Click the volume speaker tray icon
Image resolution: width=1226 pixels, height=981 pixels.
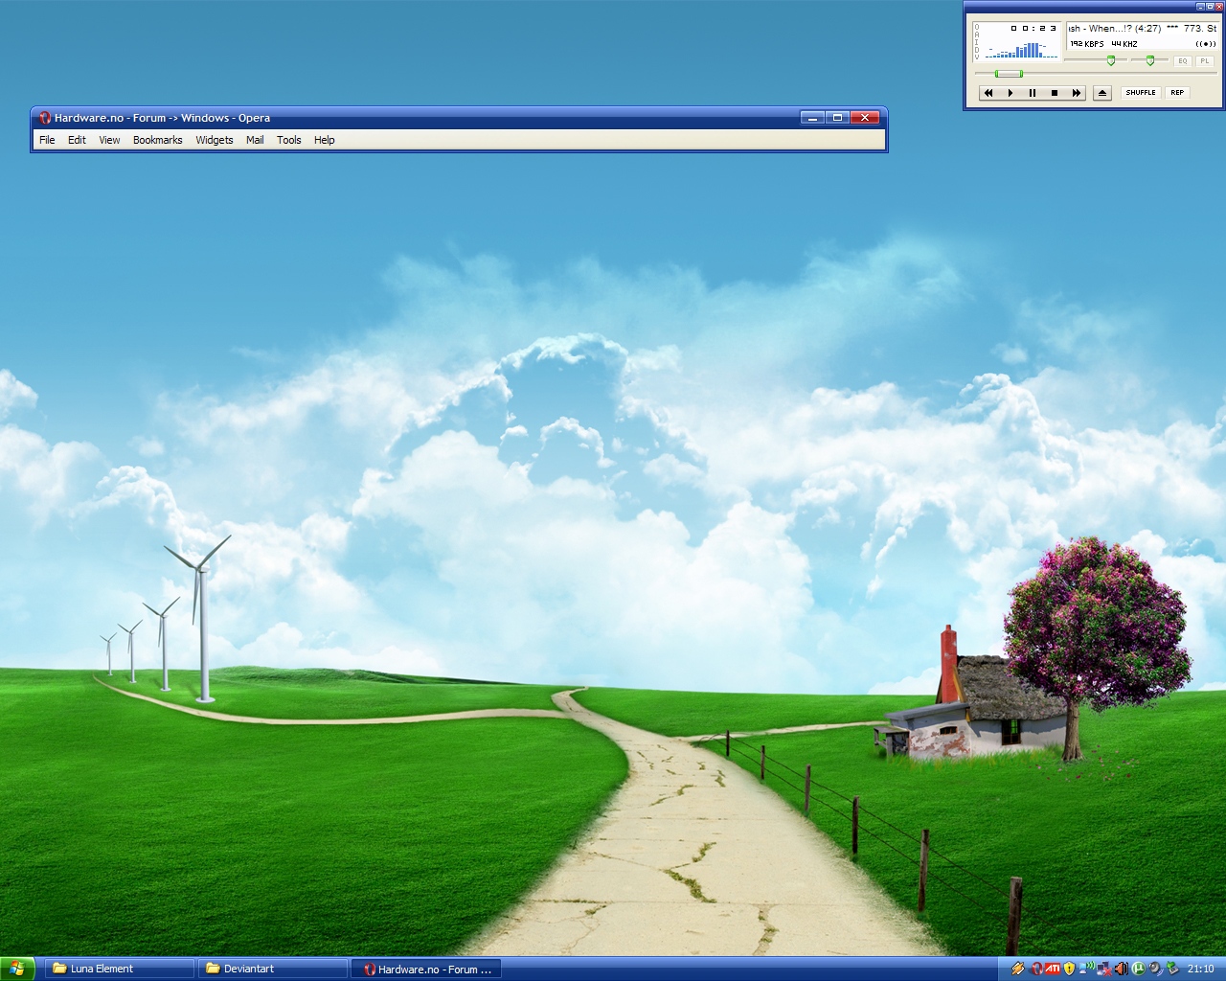tap(1122, 969)
